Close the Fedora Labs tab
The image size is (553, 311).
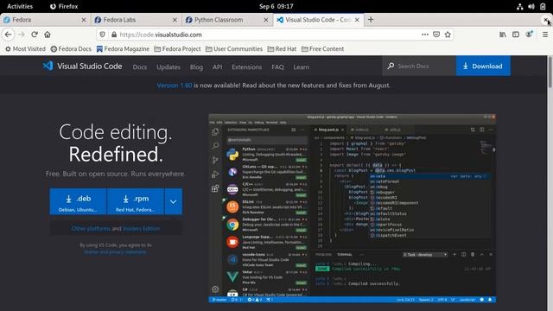pyautogui.click(x=175, y=20)
